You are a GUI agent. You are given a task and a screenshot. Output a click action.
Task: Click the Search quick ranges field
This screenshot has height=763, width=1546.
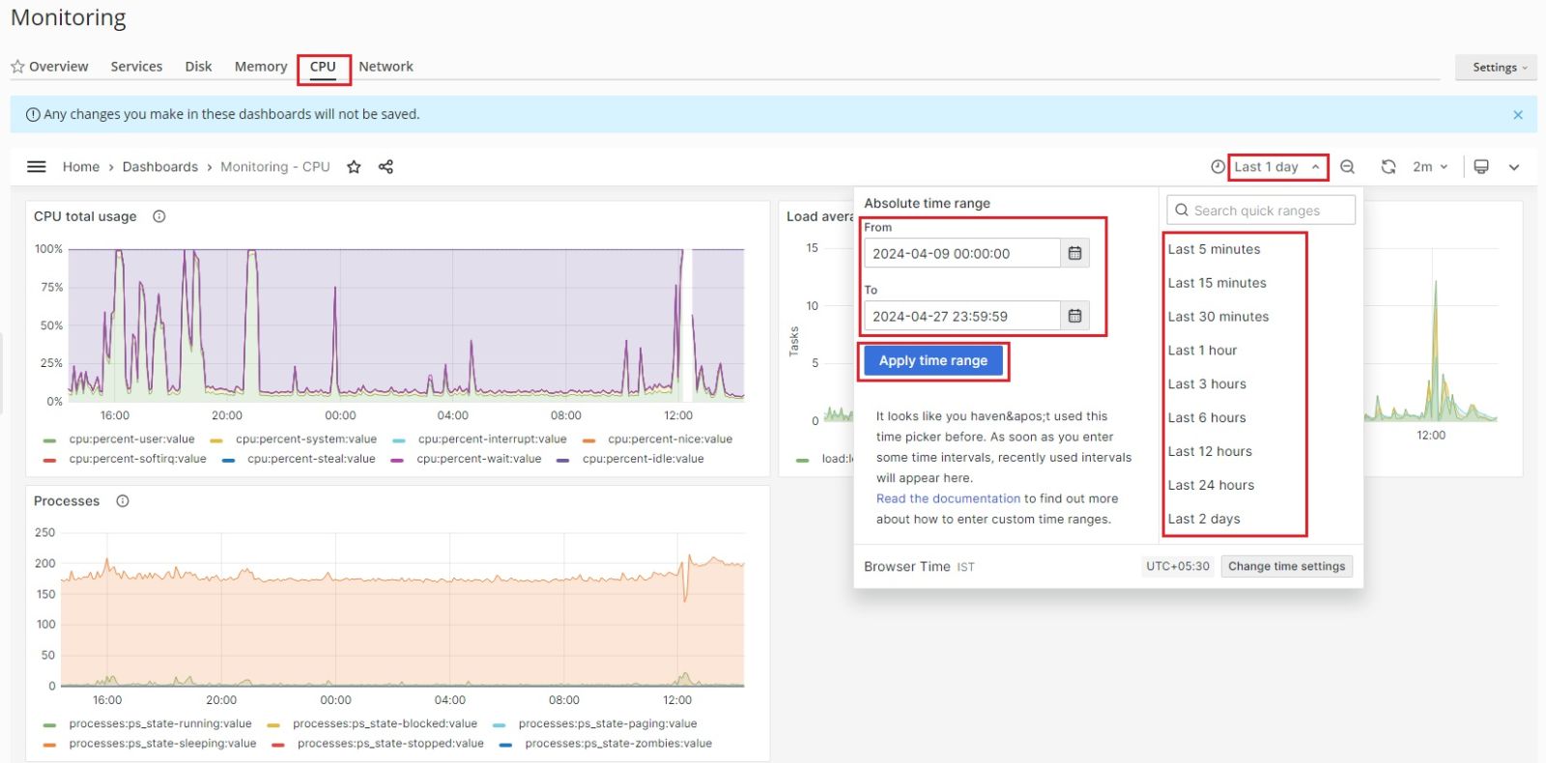(x=1261, y=211)
